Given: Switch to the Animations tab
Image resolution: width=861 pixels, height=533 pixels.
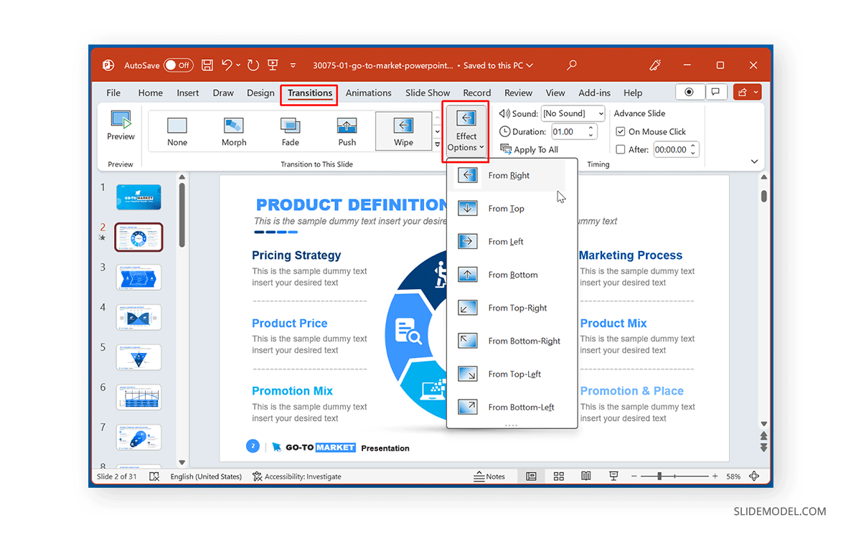Looking at the screenshot, I should 368,93.
